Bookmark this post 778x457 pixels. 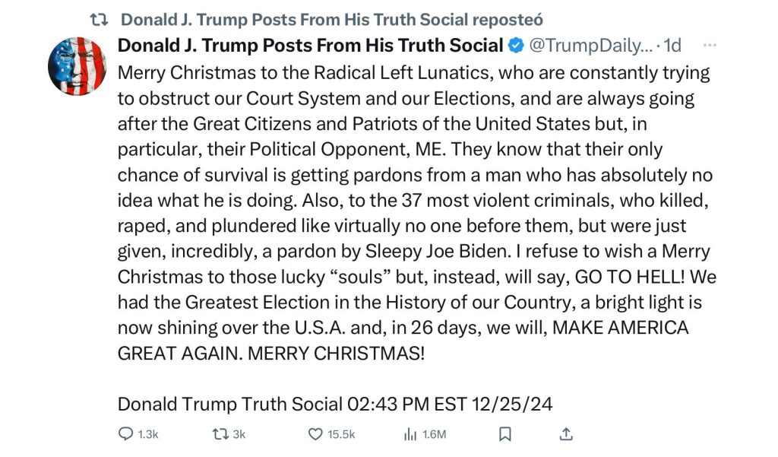tap(505, 434)
